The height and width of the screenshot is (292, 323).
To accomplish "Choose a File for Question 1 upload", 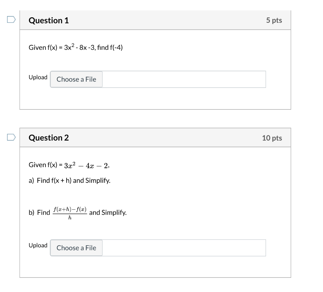I will [x=76, y=79].
